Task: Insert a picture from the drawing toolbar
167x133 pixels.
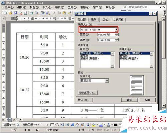Action: 87,125
